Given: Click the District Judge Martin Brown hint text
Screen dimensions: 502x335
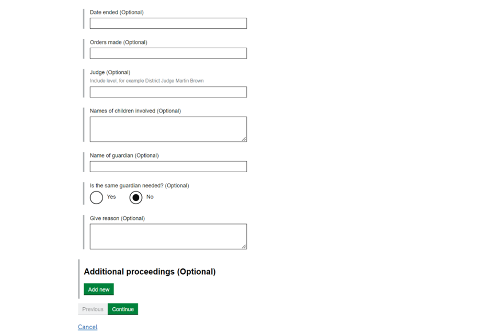Looking at the screenshot, I should click(x=146, y=81).
